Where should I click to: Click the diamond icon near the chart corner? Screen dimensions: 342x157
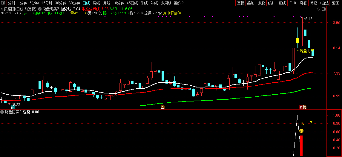click(x=318, y=9)
